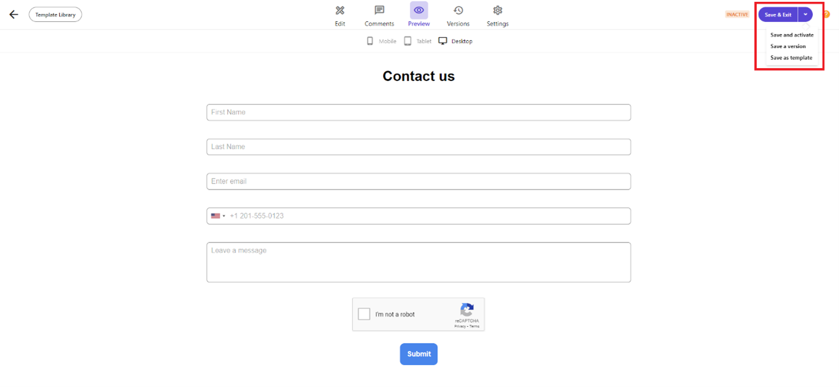
Task: Click the orange help question icon
Action: click(x=826, y=15)
